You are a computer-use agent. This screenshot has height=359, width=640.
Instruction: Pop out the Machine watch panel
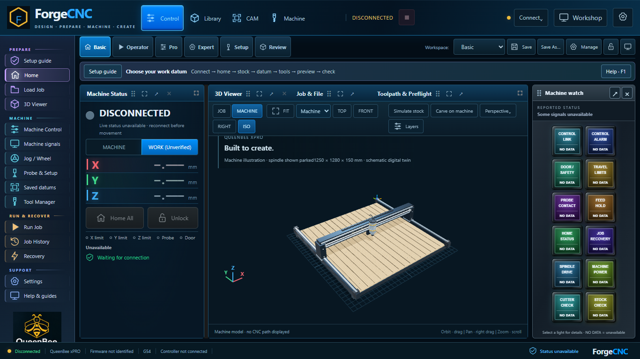click(x=615, y=93)
